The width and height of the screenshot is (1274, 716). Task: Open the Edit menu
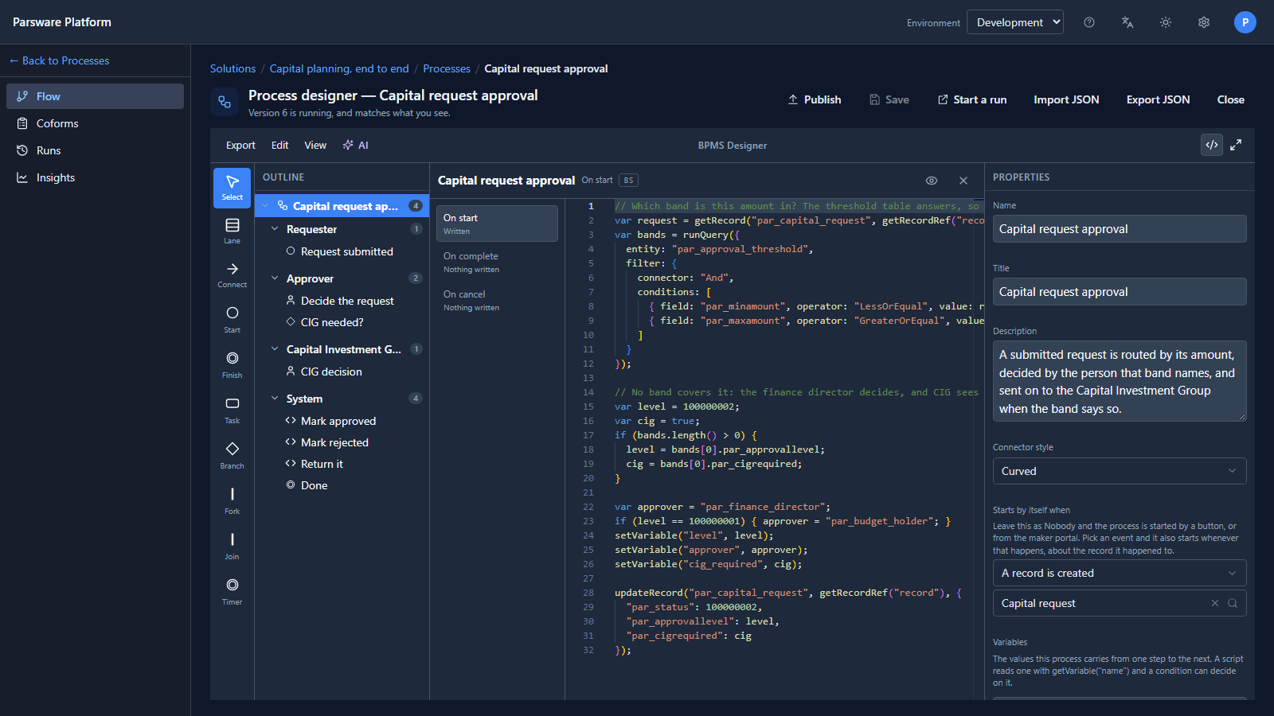(x=279, y=145)
